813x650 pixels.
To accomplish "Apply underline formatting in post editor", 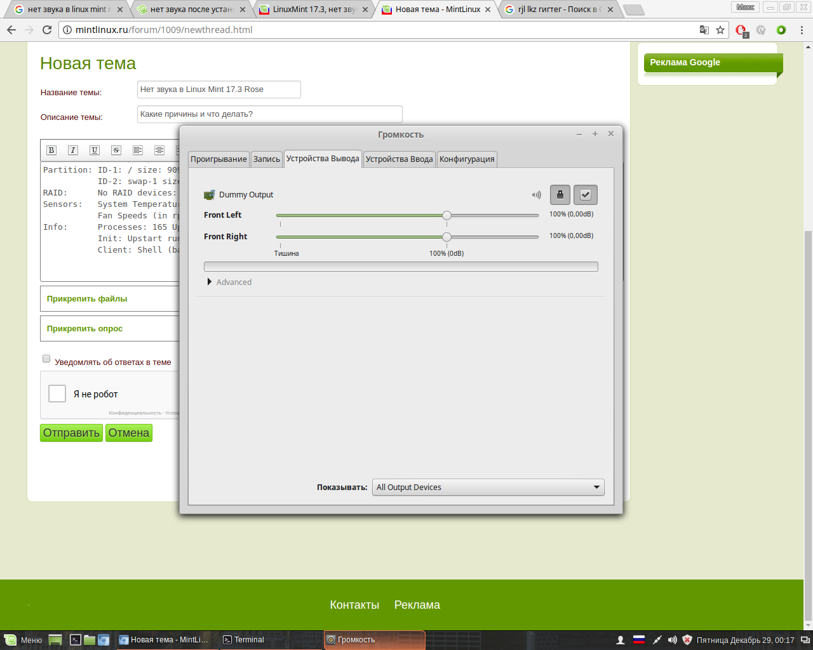I will [95, 150].
